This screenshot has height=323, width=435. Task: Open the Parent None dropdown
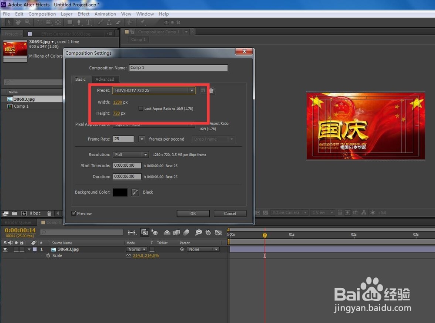[x=203, y=249]
